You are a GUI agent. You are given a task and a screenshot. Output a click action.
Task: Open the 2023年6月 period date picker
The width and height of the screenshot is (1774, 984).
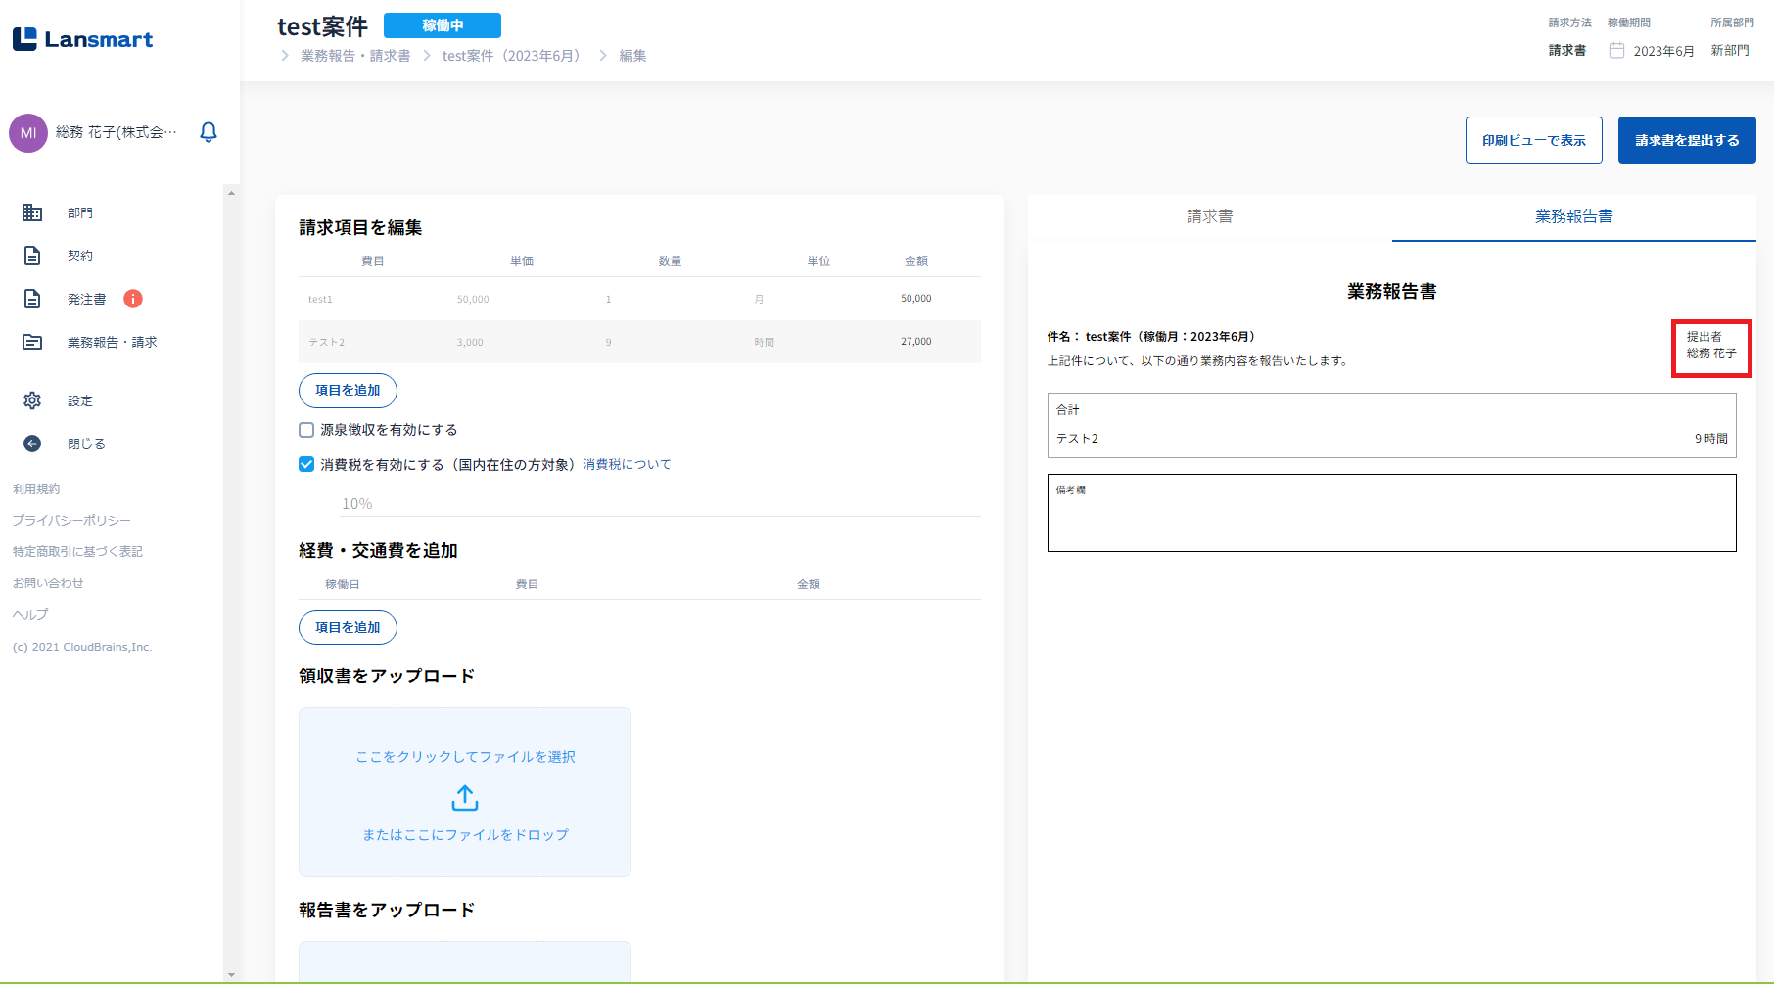pos(1653,51)
